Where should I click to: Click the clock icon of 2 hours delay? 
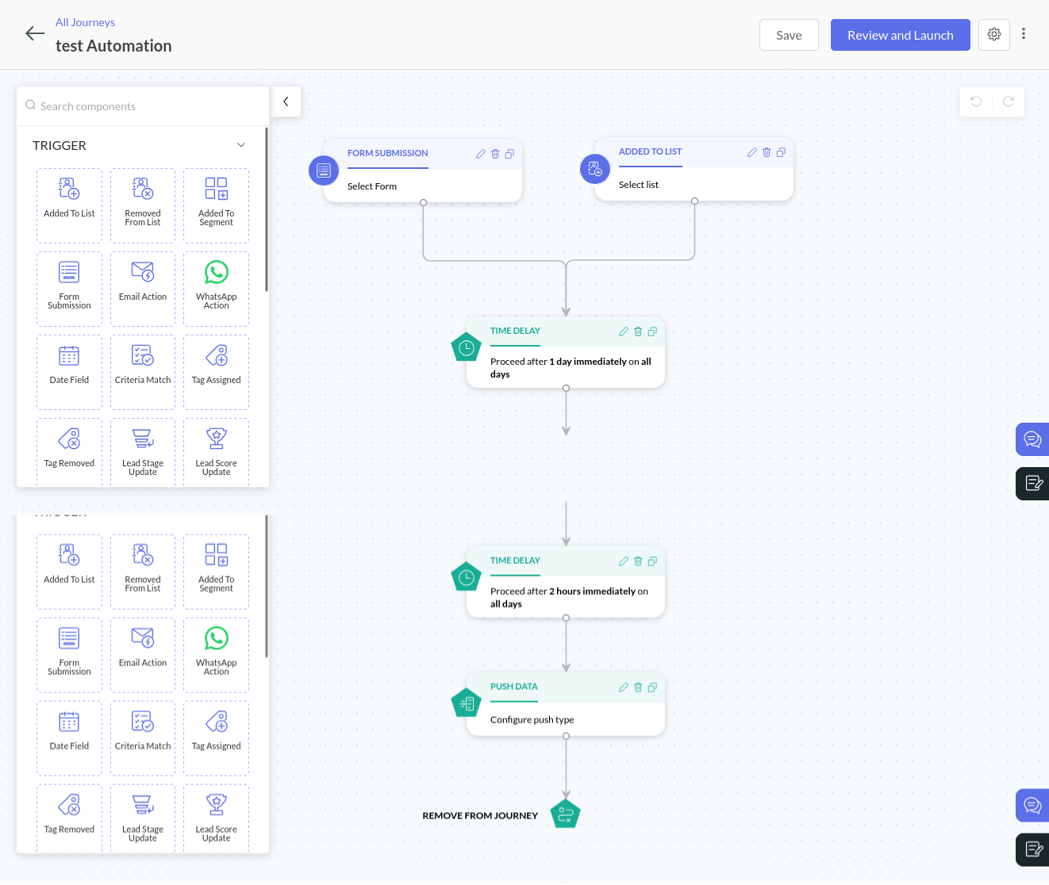pos(467,577)
